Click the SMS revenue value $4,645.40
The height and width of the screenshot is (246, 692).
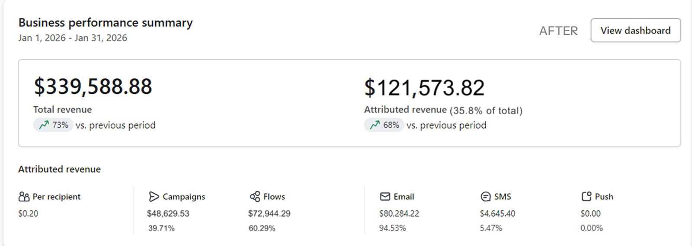[497, 214]
